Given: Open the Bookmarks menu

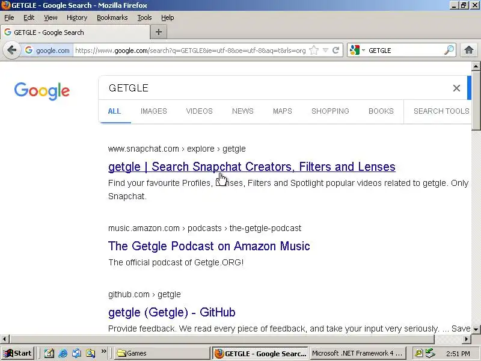Looking at the screenshot, I should pyautogui.click(x=112, y=18).
